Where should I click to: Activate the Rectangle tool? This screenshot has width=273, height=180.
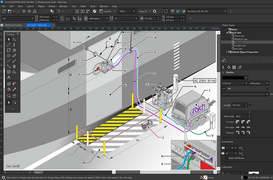[x=9, y=50]
